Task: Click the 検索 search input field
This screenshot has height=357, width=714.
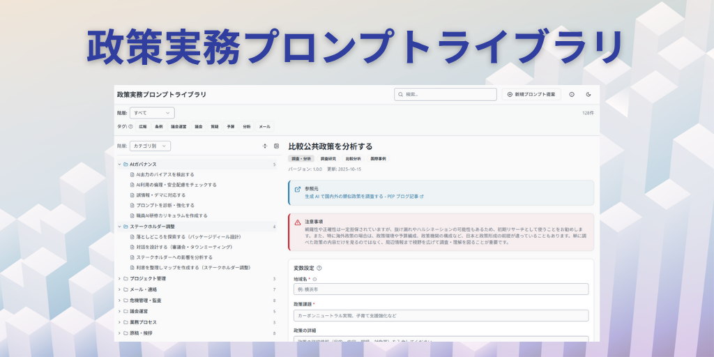Action: tap(445, 94)
